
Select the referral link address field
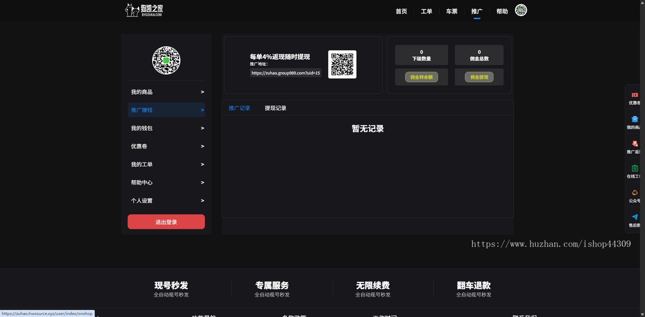pyautogui.click(x=285, y=72)
